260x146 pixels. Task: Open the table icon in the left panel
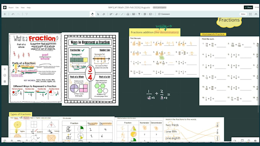click(x=5, y=81)
